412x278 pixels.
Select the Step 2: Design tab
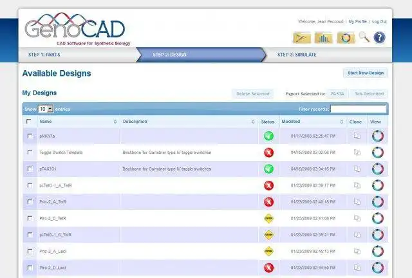[201, 55]
